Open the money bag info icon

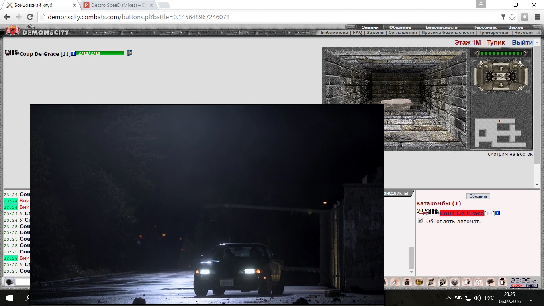[407, 282]
